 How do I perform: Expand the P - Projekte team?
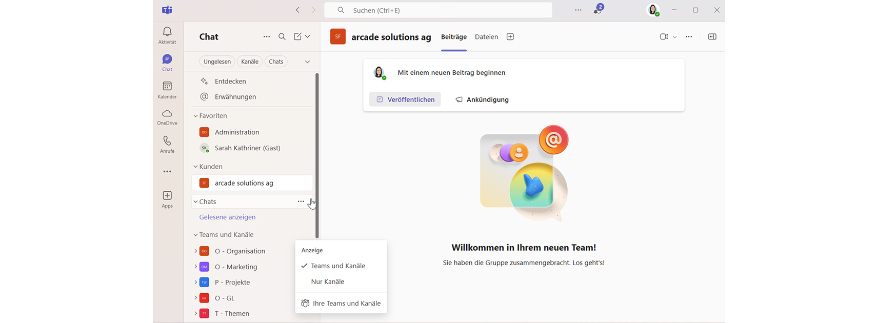click(x=195, y=282)
